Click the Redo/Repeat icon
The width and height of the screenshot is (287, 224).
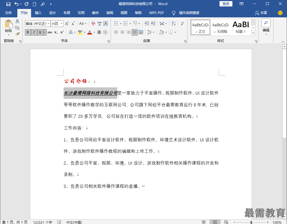[x=27, y=4]
